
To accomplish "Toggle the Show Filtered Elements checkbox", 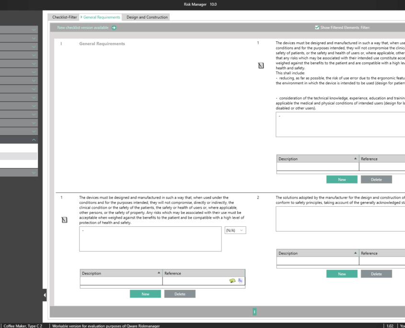I will [317, 28].
